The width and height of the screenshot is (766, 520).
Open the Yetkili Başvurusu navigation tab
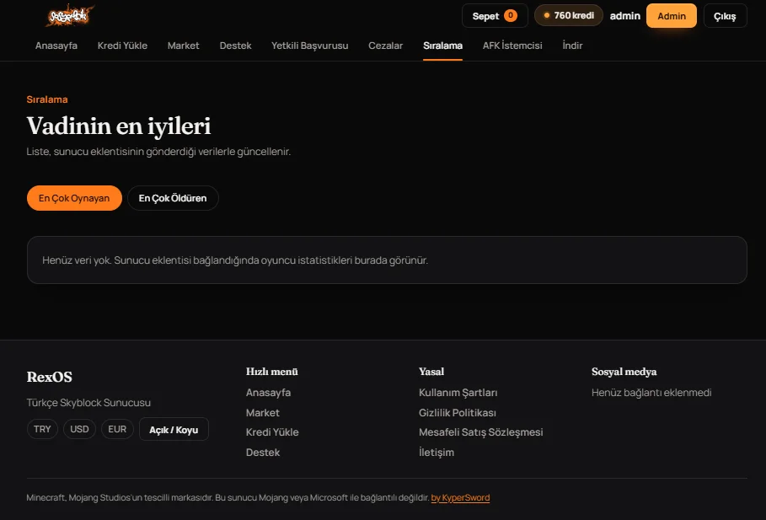point(310,46)
